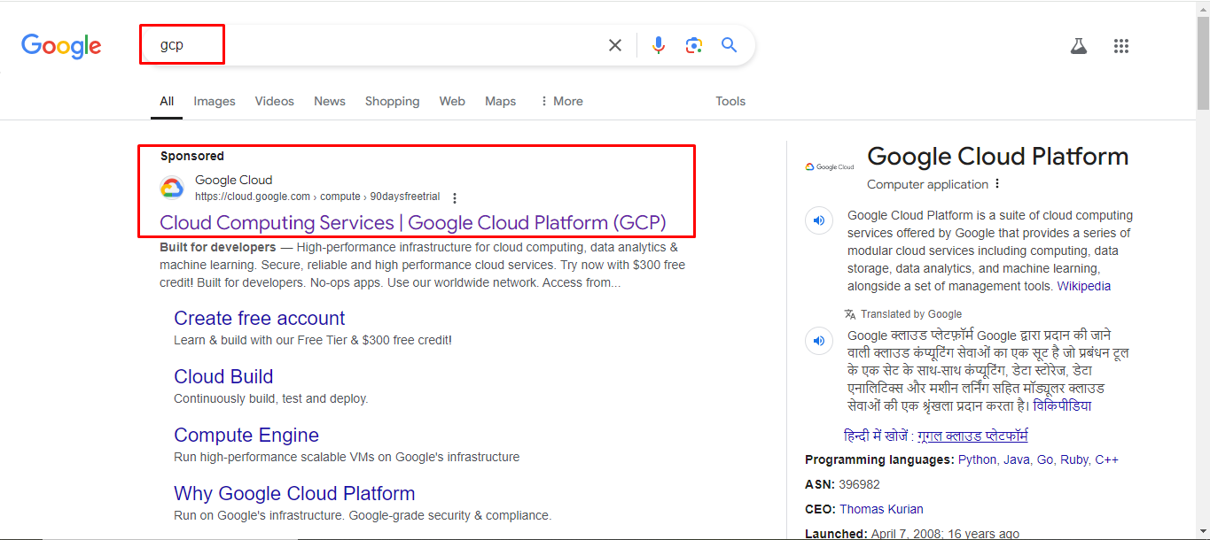Viewport: 1210px width, 540px height.
Task: Play English description audio speaker icon
Action: [819, 220]
